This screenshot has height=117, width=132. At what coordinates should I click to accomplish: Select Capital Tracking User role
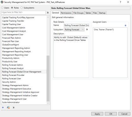click(x=24, y=24)
